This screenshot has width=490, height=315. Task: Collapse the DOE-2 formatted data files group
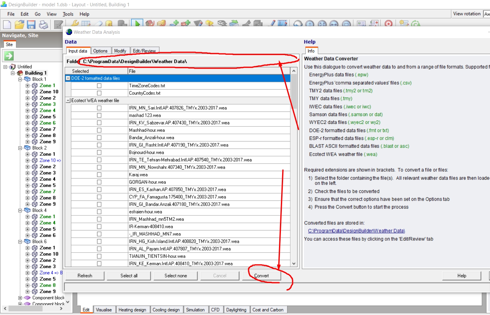(68, 78)
